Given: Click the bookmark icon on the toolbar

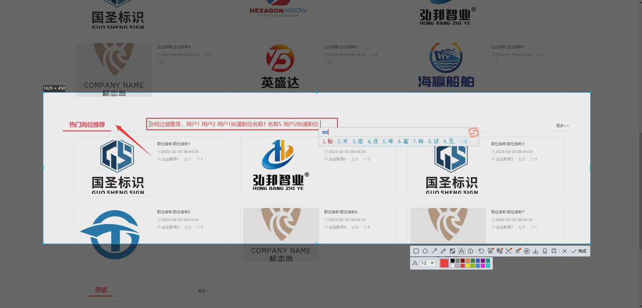Looking at the screenshot, I should pos(554,251).
